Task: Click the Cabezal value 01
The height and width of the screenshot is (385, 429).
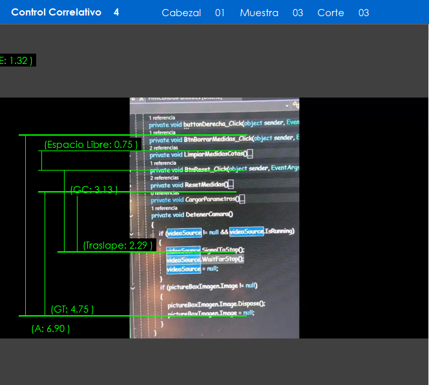Action: [220, 13]
